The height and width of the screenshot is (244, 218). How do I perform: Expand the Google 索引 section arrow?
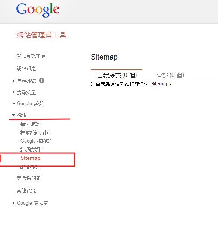(14, 104)
